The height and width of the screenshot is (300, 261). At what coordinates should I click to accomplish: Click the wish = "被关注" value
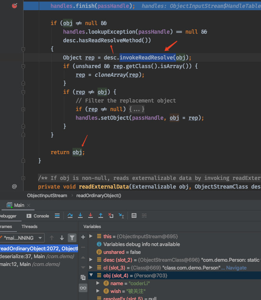[x=136, y=291]
